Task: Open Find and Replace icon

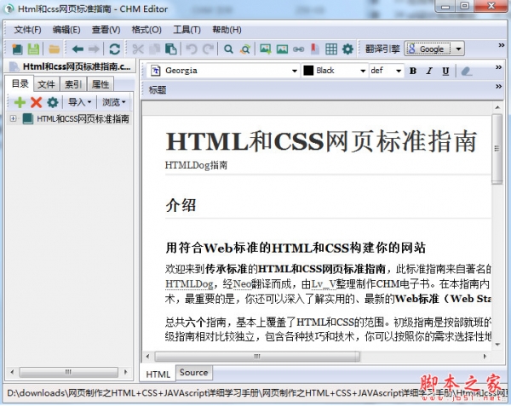Action: tap(245, 49)
